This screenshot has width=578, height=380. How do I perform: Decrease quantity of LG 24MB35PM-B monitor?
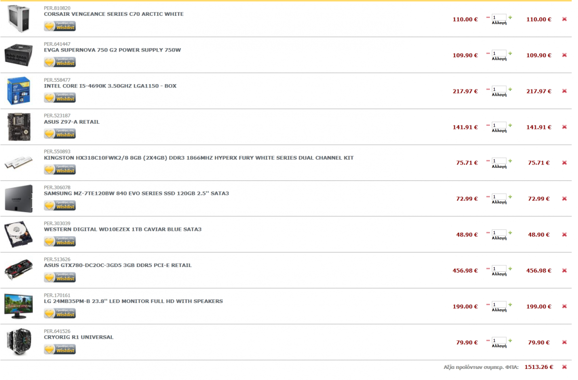pyautogui.click(x=488, y=304)
